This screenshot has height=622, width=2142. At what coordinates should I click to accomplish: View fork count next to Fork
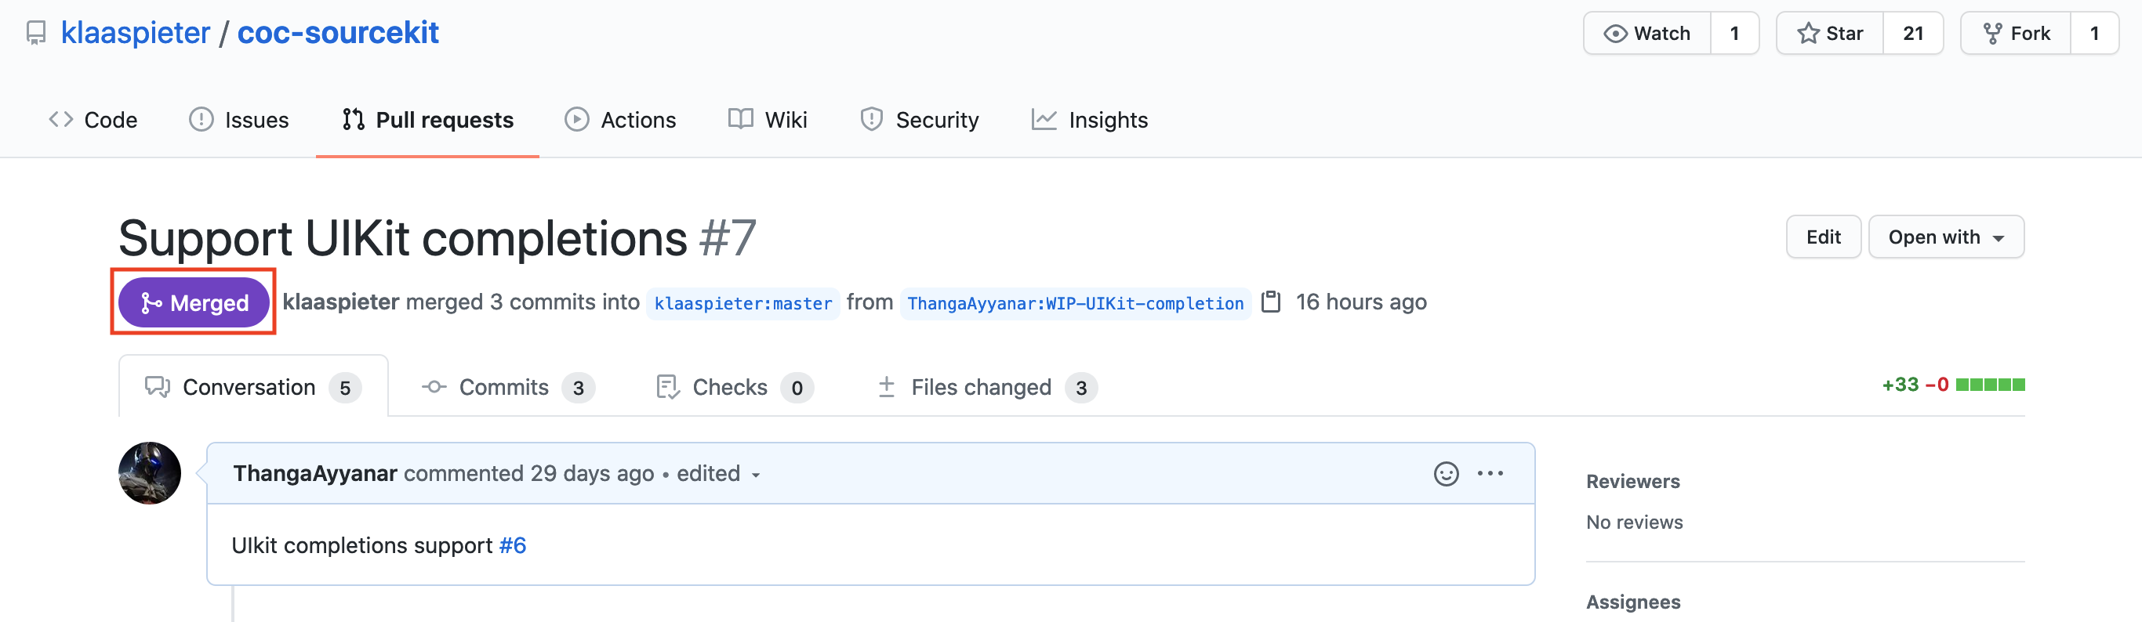pos(2093,33)
